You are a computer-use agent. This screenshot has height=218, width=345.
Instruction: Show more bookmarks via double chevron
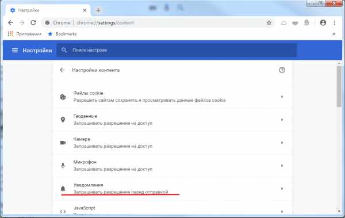coord(333,34)
